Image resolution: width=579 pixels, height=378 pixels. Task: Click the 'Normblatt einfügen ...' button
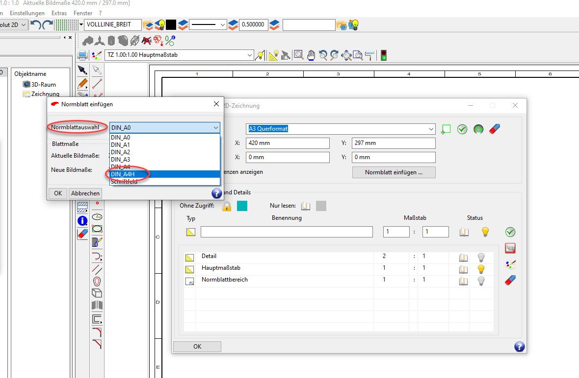pos(394,172)
